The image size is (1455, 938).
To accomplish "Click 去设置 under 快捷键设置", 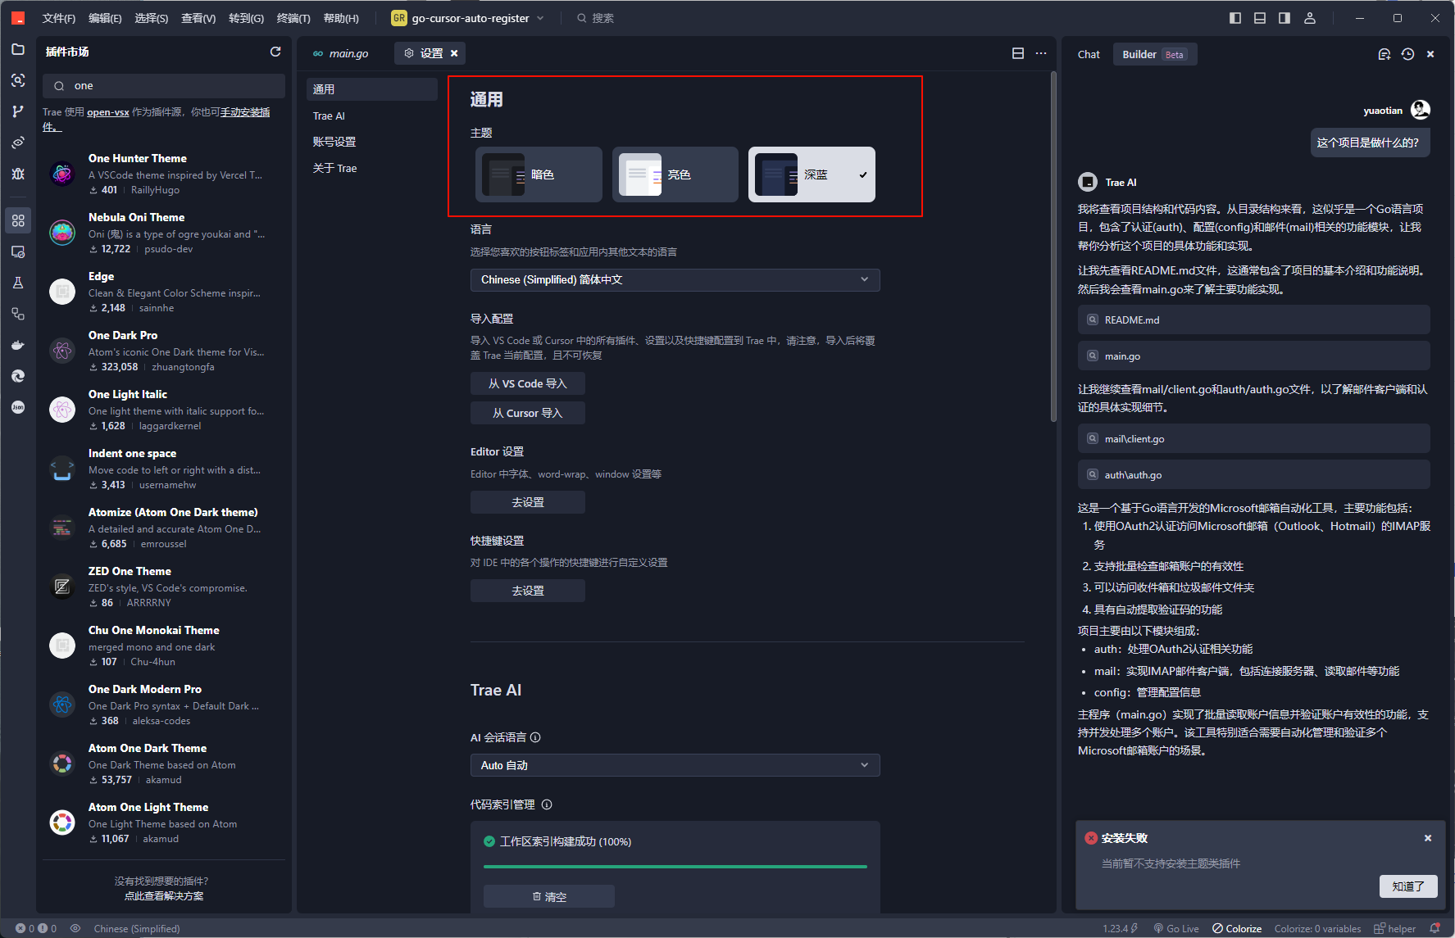I will [528, 591].
